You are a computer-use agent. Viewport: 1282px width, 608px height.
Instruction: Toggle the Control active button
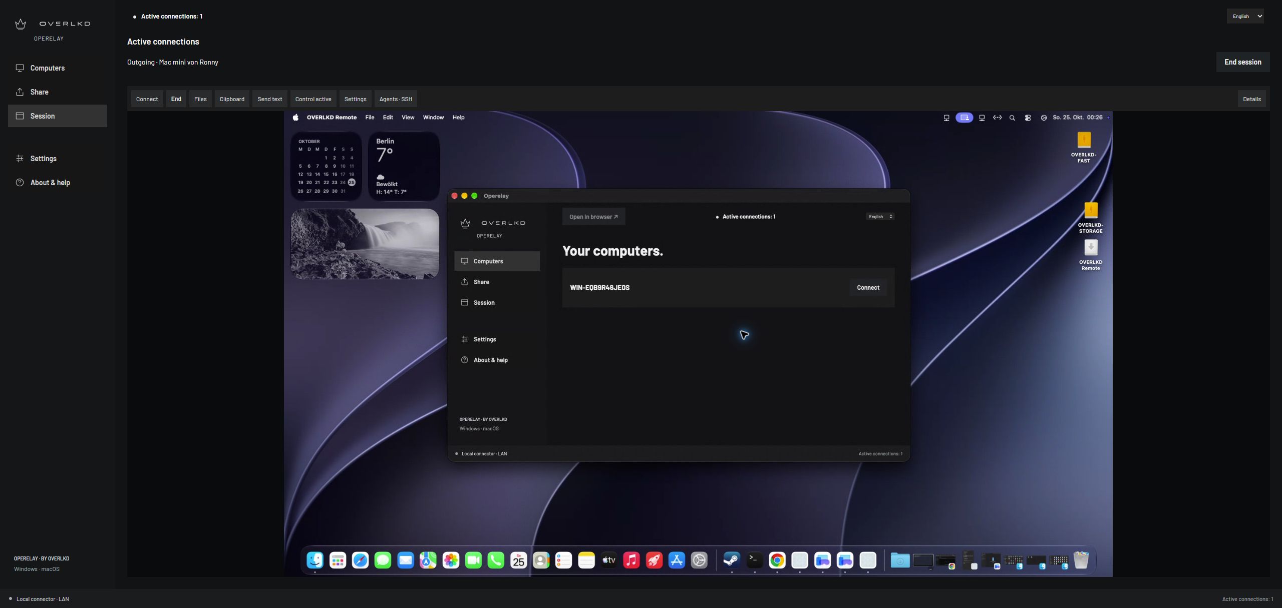click(313, 99)
